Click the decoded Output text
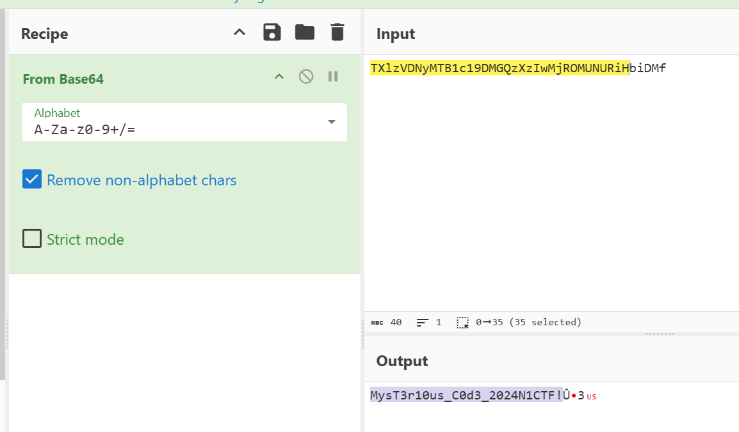739x432 pixels. pos(483,396)
